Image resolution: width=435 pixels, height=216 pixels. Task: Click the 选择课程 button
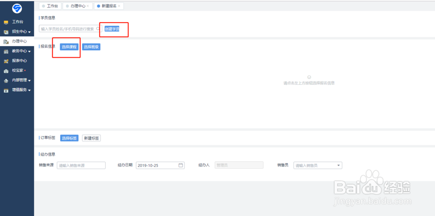tap(69, 47)
